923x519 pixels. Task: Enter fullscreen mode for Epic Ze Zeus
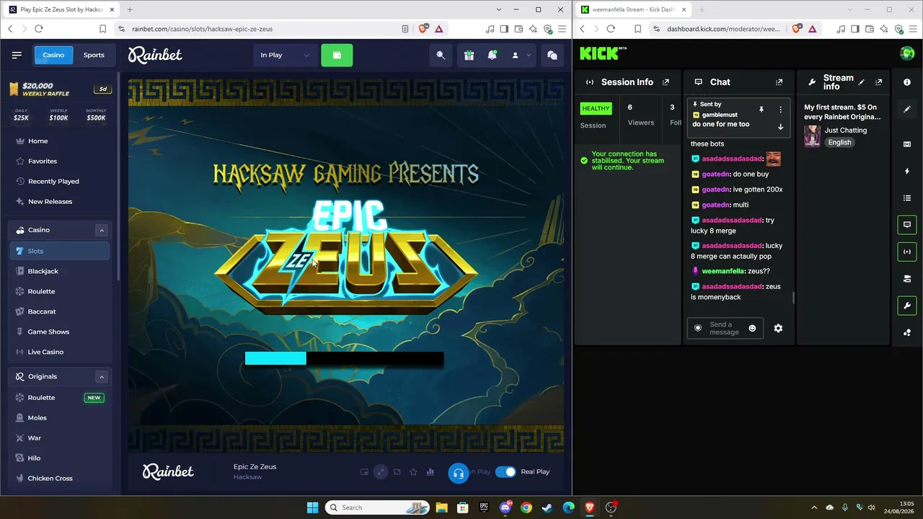(380, 472)
